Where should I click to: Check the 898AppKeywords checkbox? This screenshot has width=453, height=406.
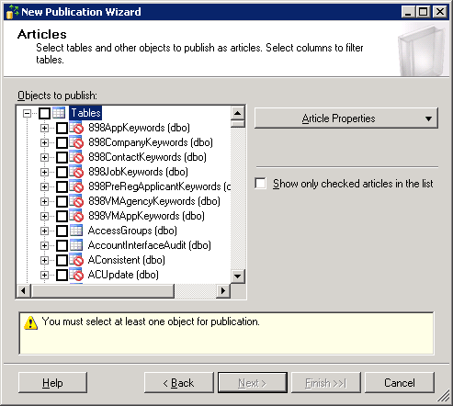click(x=62, y=128)
